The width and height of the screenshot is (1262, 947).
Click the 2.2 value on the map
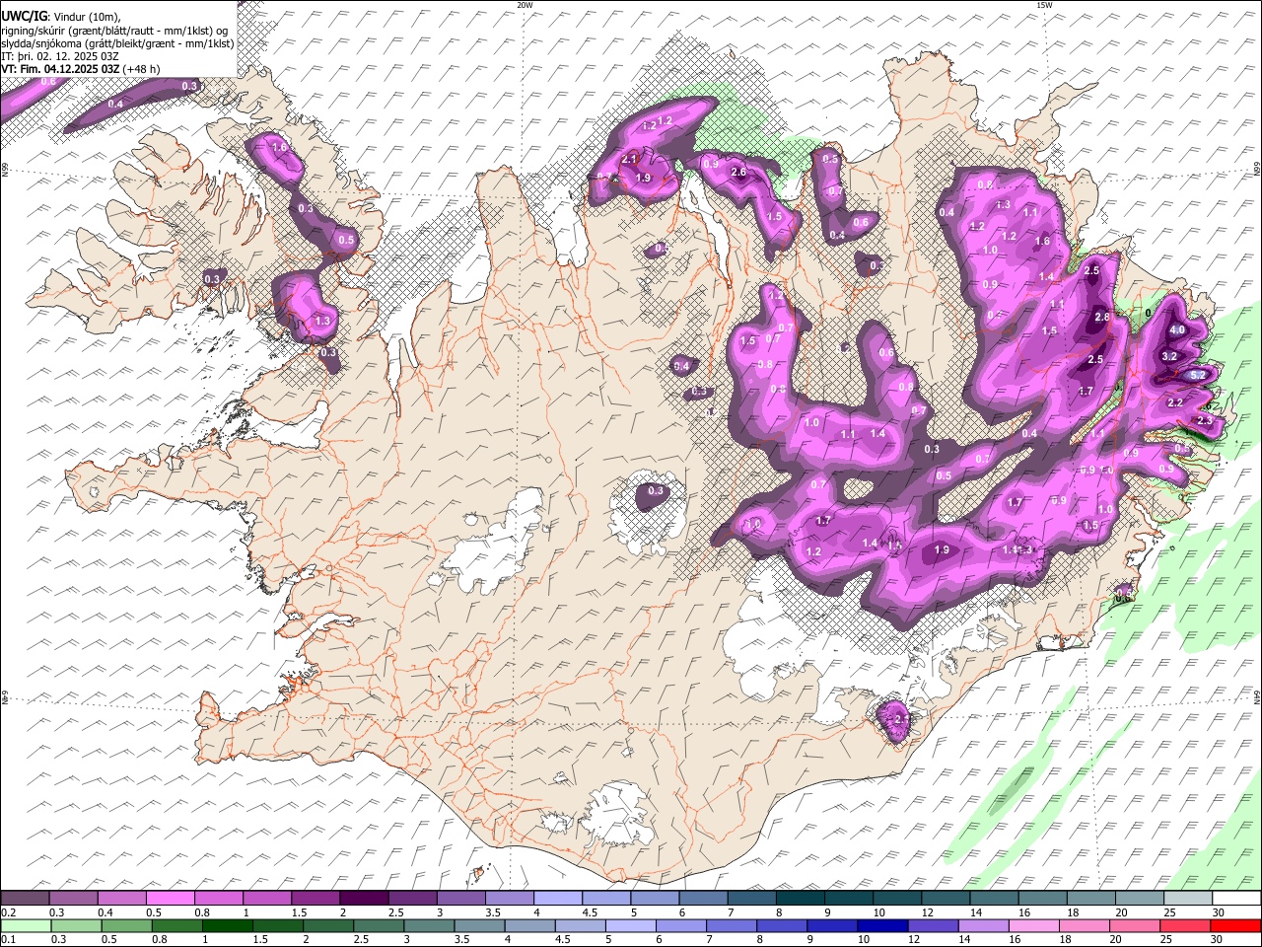coord(1175,402)
